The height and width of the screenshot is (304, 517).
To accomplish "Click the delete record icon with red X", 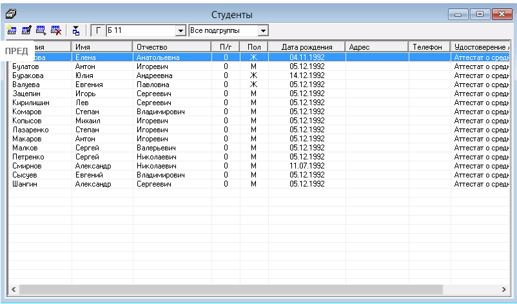I will point(56,30).
